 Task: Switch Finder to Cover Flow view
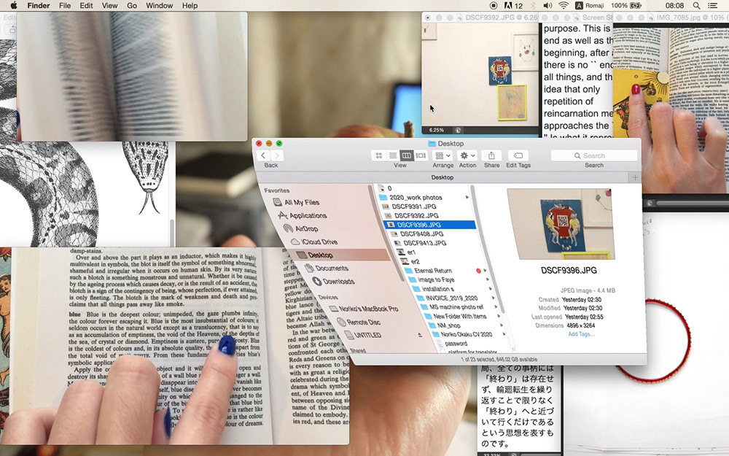click(421, 155)
